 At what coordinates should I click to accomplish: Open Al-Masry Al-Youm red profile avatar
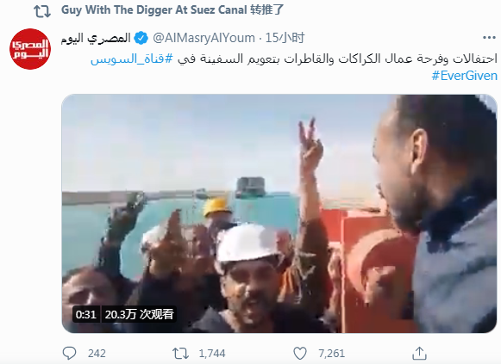point(30,49)
